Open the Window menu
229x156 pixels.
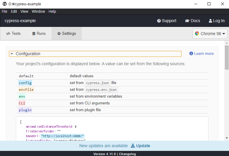point(38,12)
